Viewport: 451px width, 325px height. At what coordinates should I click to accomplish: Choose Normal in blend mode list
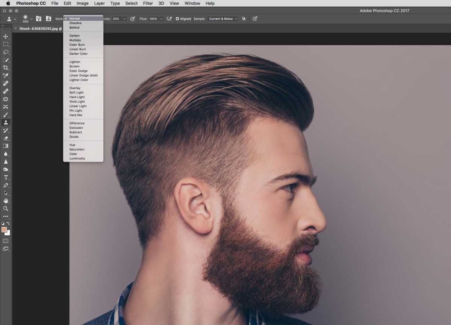(x=83, y=18)
